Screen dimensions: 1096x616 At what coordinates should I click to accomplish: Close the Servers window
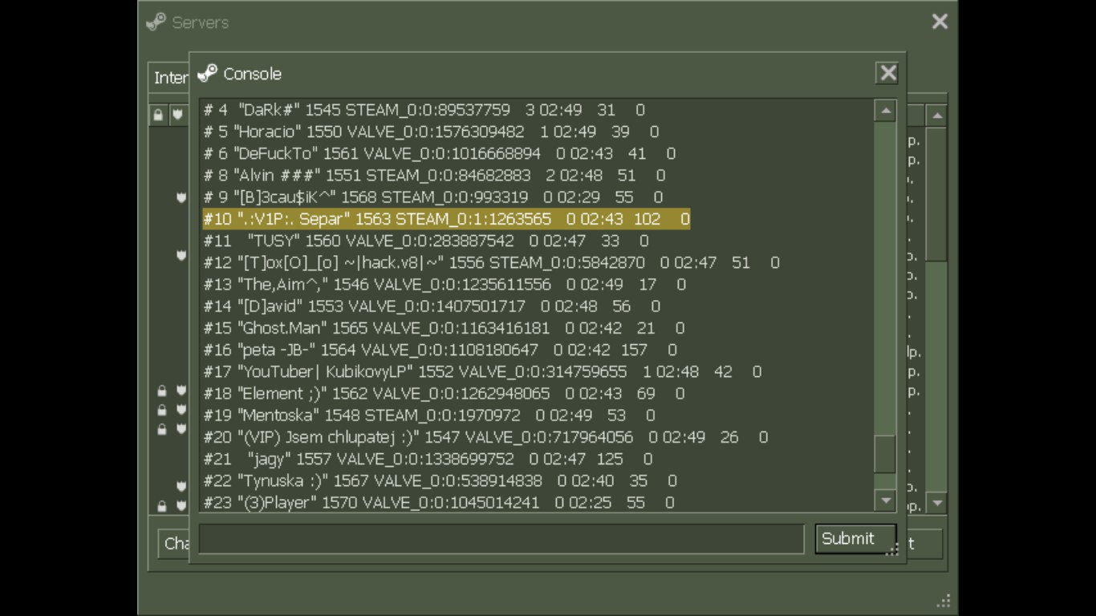click(x=940, y=22)
